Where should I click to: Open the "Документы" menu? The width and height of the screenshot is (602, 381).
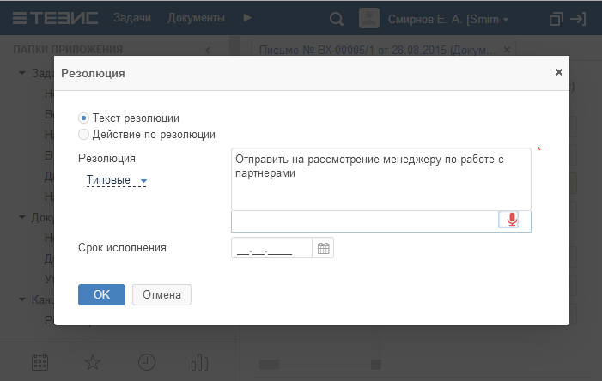point(197,18)
